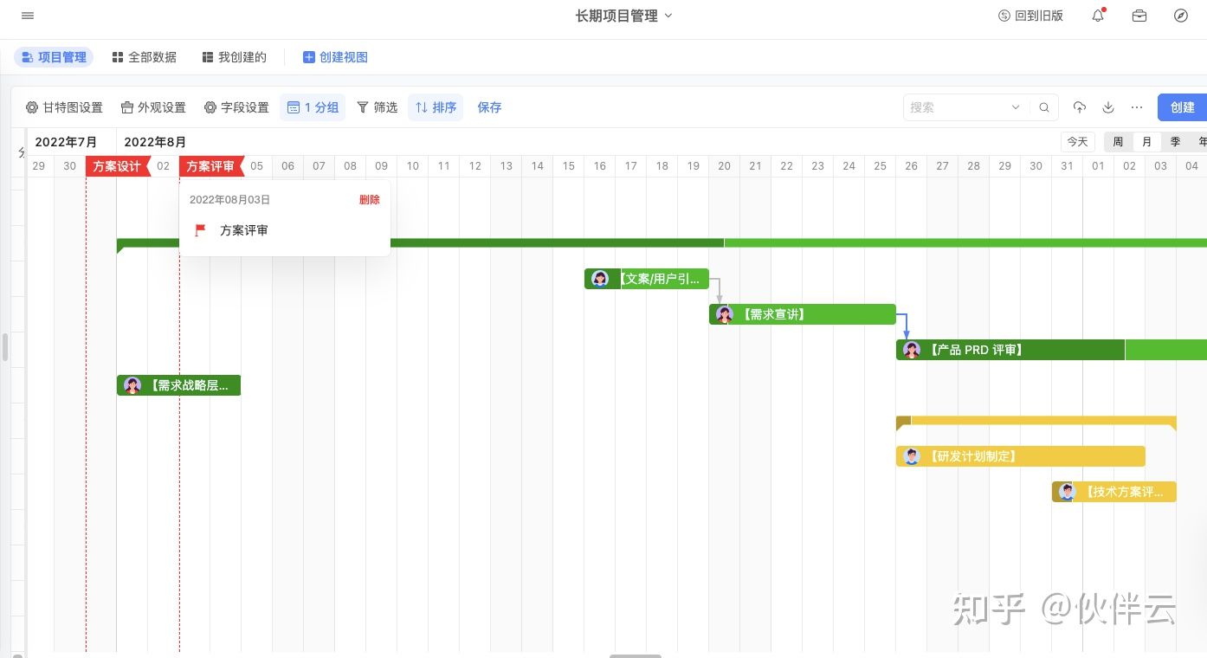Open the 1 分组 grouping option
This screenshot has height=658, width=1207.
pos(313,107)
